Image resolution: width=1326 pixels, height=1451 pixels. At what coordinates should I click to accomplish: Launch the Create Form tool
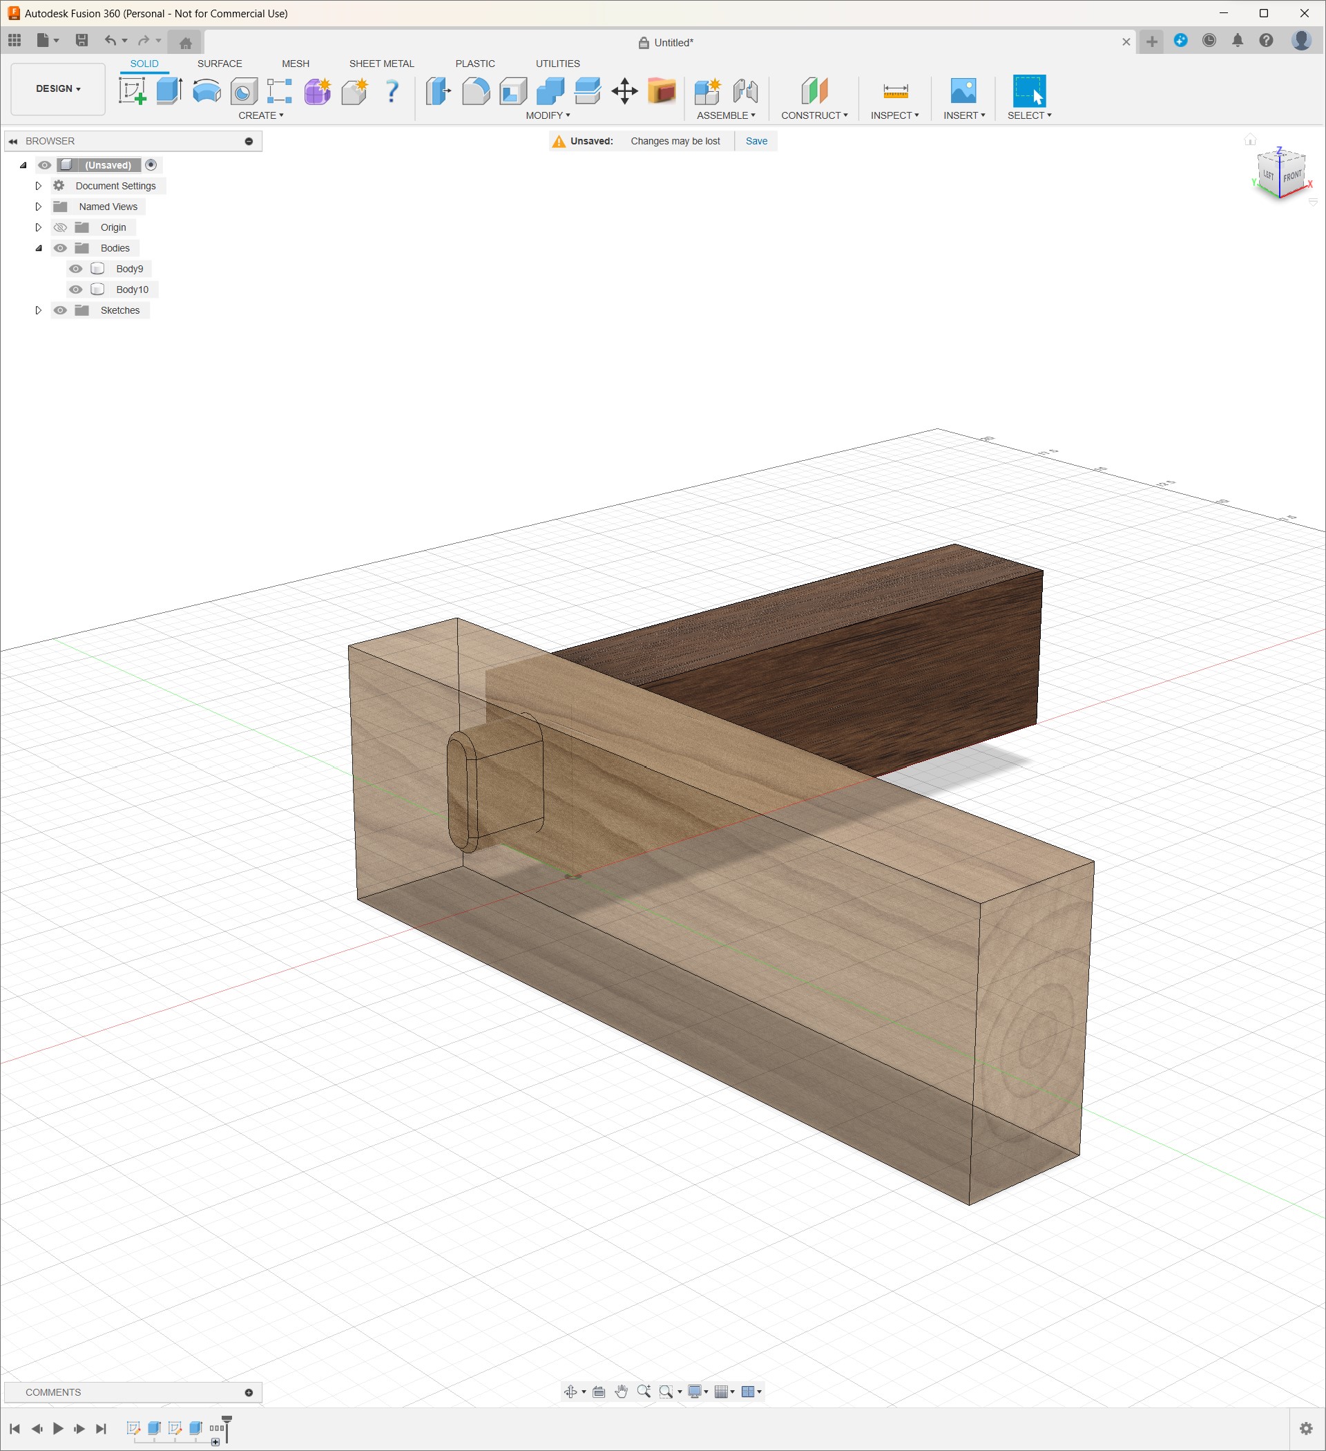(317, 92)
